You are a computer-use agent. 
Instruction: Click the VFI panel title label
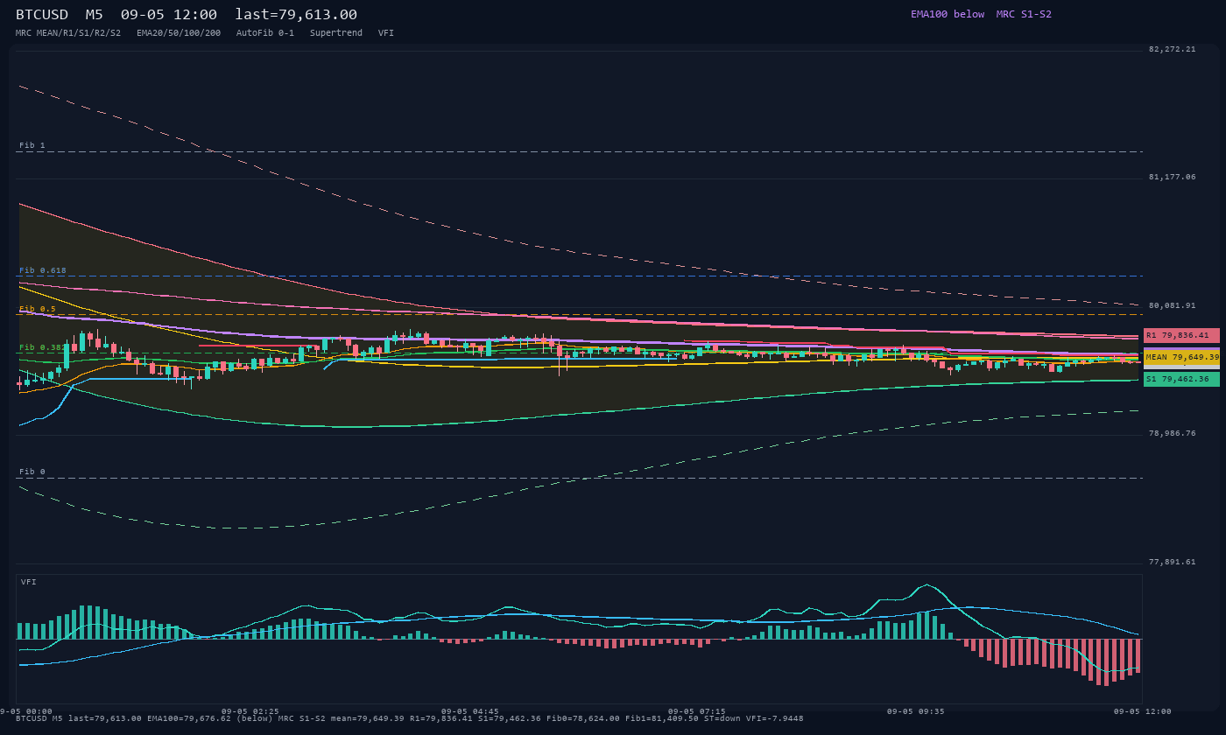[x=29, y=582]
